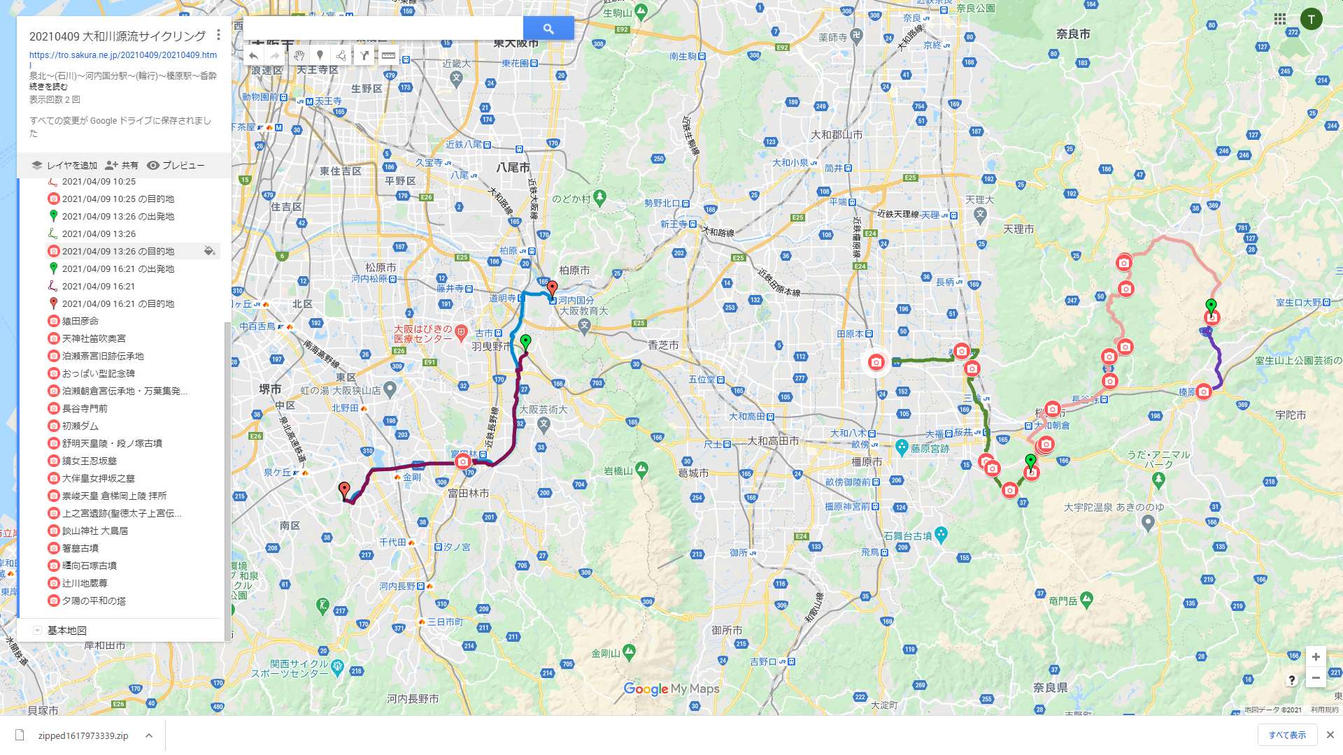The width and height of the screenshot is (1343, 755).
Task: Open the map options three-dot menu
Action: [219, 34]
